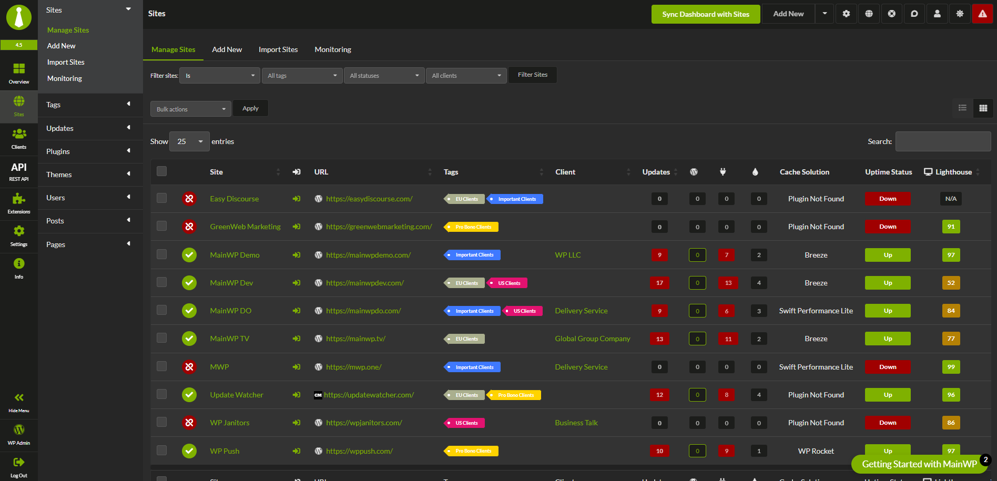Open the show 25 entries dropdown

pyautogui.click(x=189, y=141)
